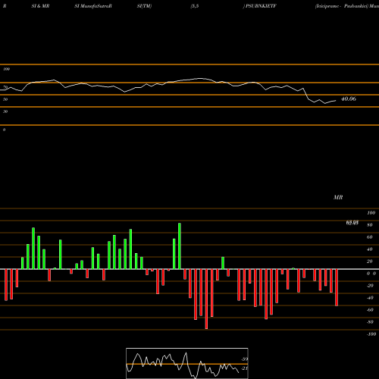
Task: Click the 21 label in mini chart
Action: pyautogui.click(x=244, y=368)
